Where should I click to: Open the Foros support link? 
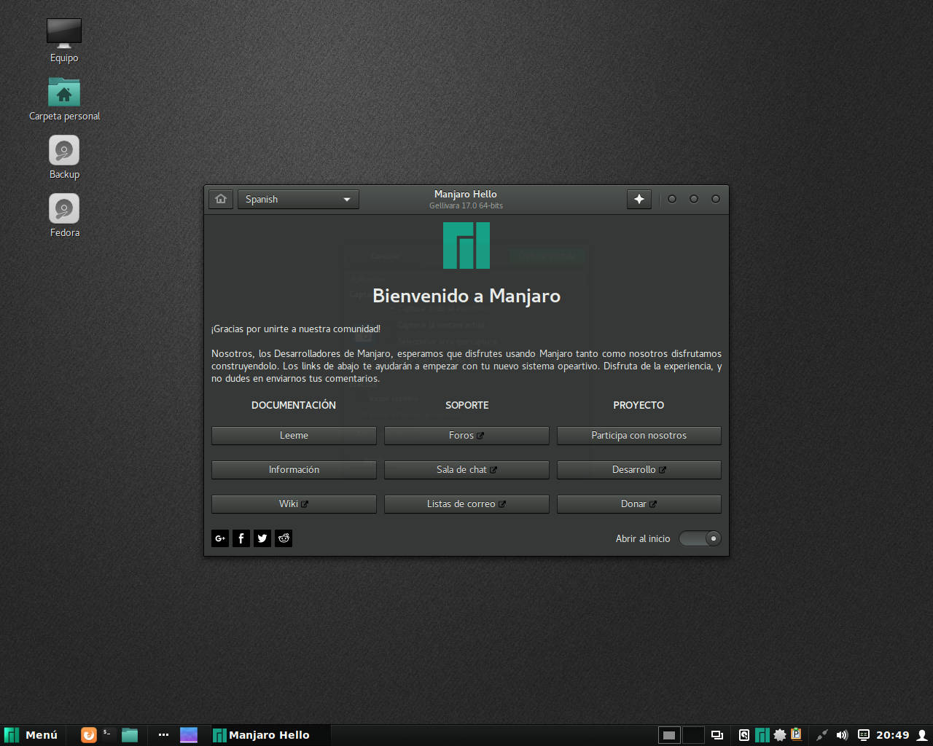click(466, 436)
